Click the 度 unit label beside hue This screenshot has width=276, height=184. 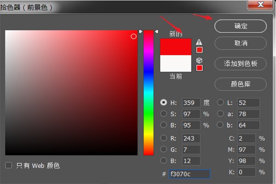207,103
